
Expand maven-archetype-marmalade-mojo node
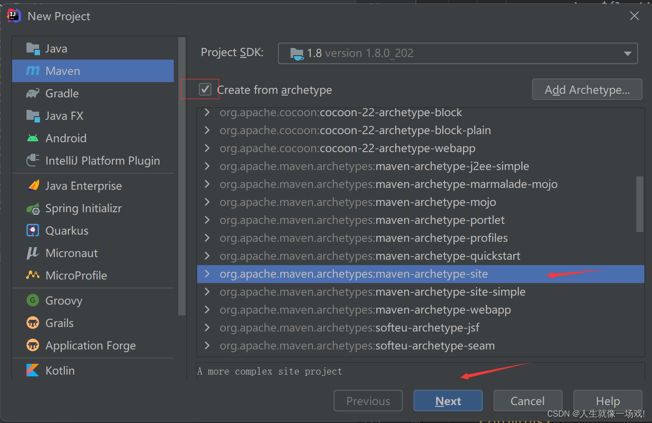coord(207,184)
